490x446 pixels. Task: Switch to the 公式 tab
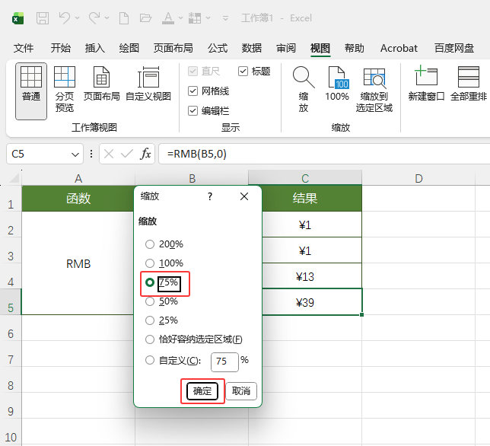pos(218,48)
